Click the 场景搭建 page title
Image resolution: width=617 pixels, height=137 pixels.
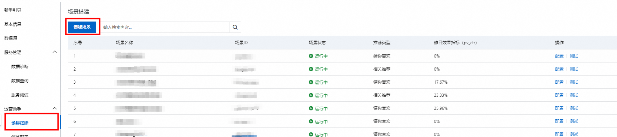pos(79,12)
